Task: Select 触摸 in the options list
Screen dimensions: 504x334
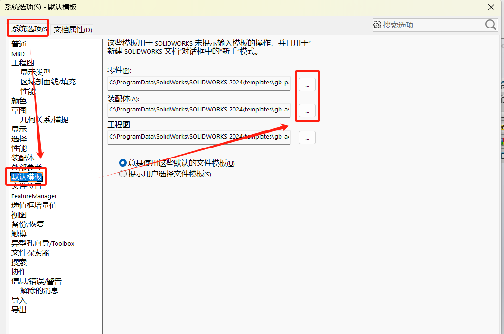Action: (x=19, y=234)
